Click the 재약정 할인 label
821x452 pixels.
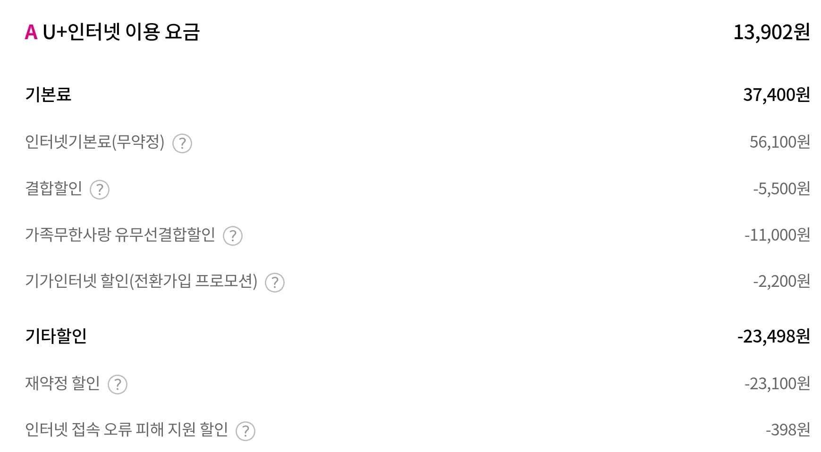point(62,383)
